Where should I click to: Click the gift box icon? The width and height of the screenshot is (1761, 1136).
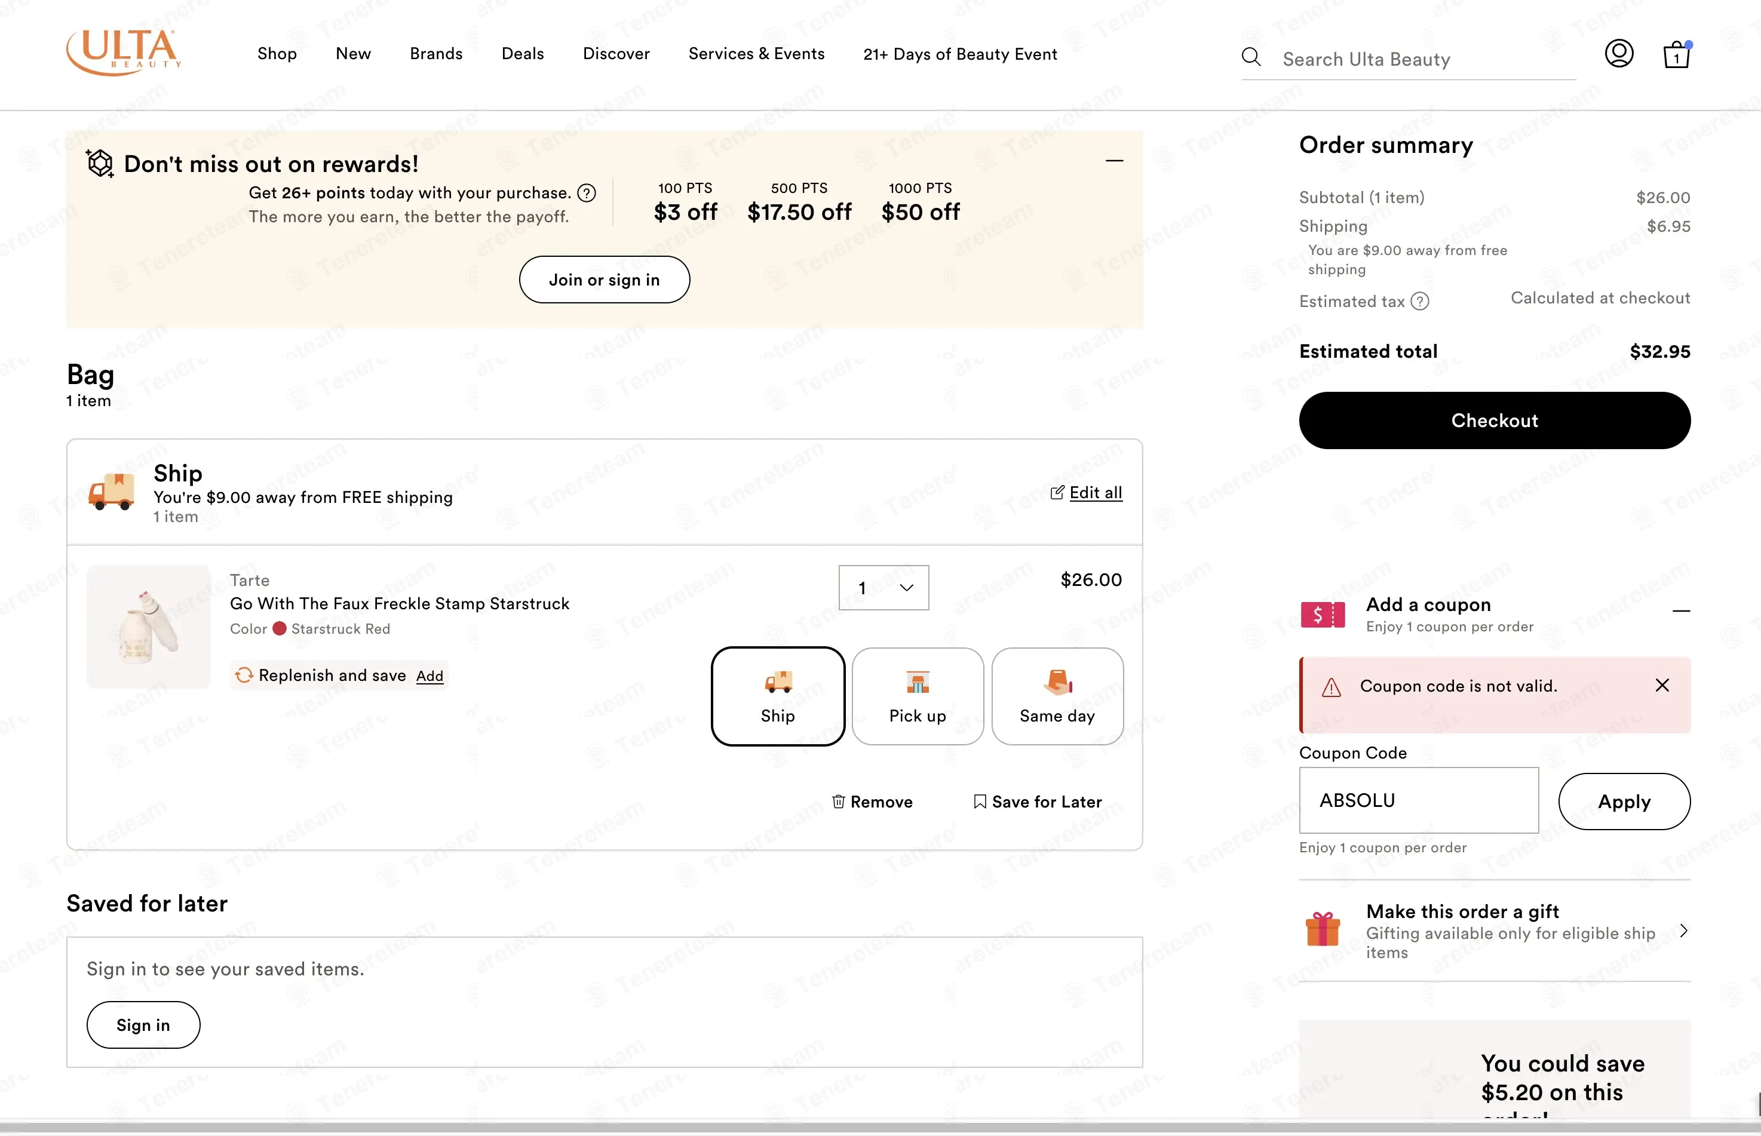tap(1323, 929)
